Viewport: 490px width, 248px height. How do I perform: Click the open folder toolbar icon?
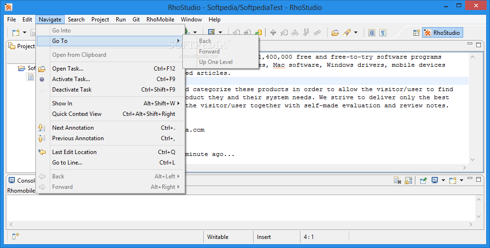[x=335, y=32]
